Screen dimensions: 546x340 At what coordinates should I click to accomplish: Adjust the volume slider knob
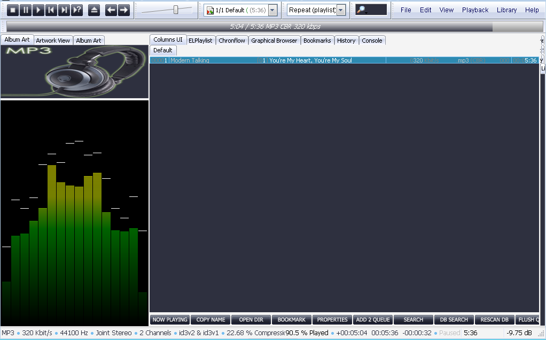176,10
